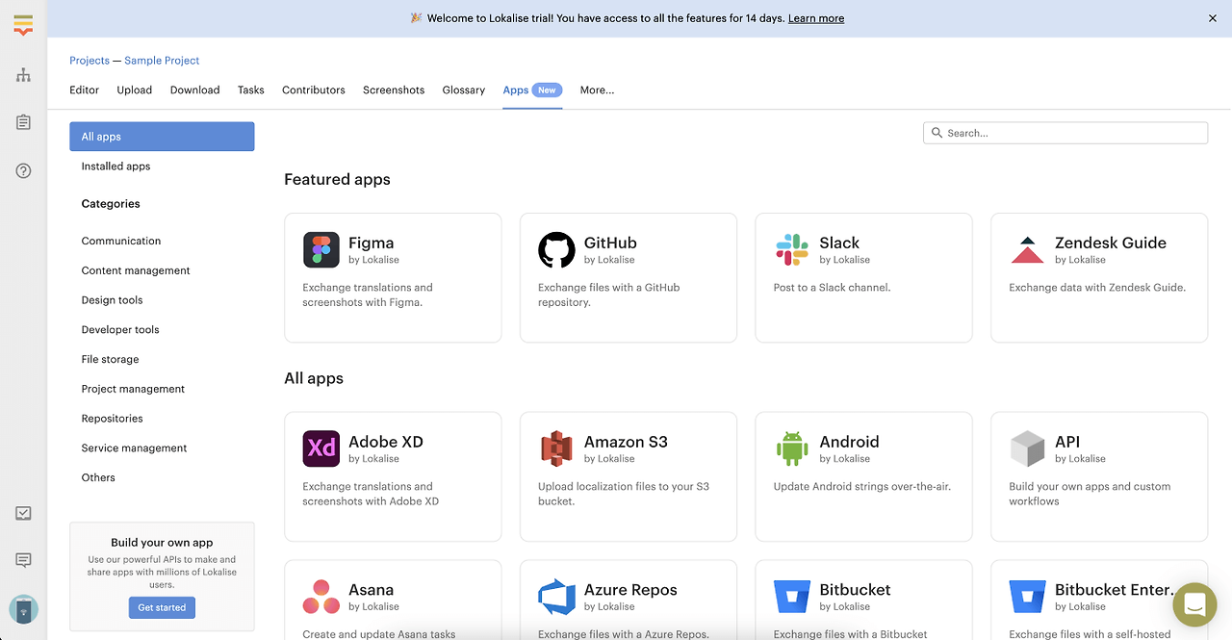Switch to the Glossary tab
This screenshot has height=640, width=1232.
(463, 90)
